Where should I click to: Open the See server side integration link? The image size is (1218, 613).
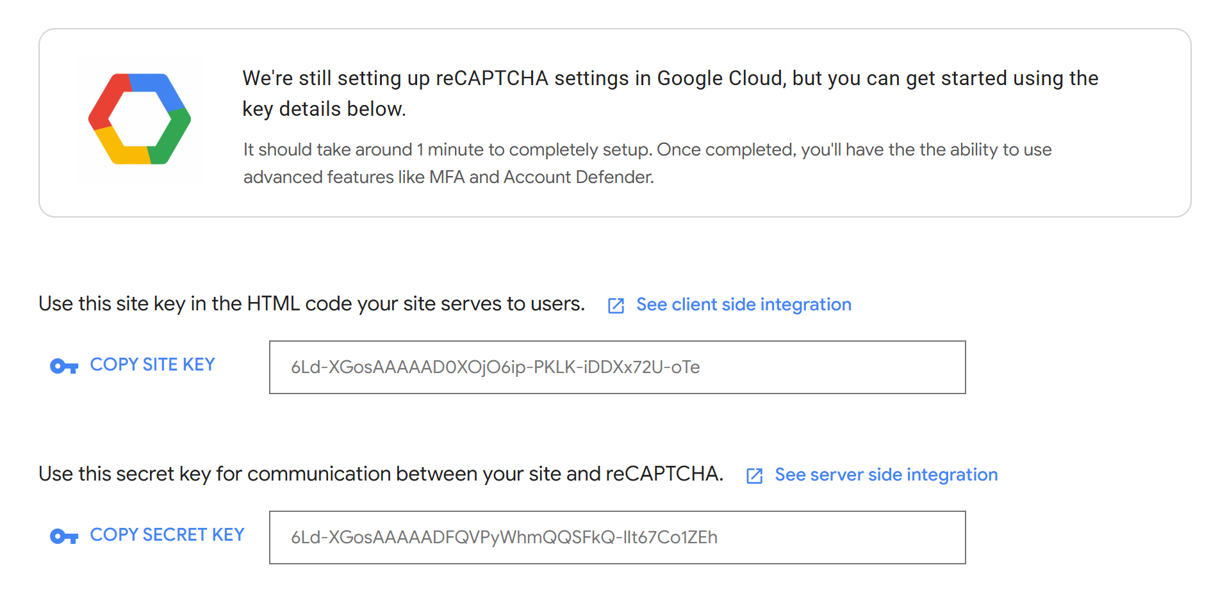[x=885, y=475]
